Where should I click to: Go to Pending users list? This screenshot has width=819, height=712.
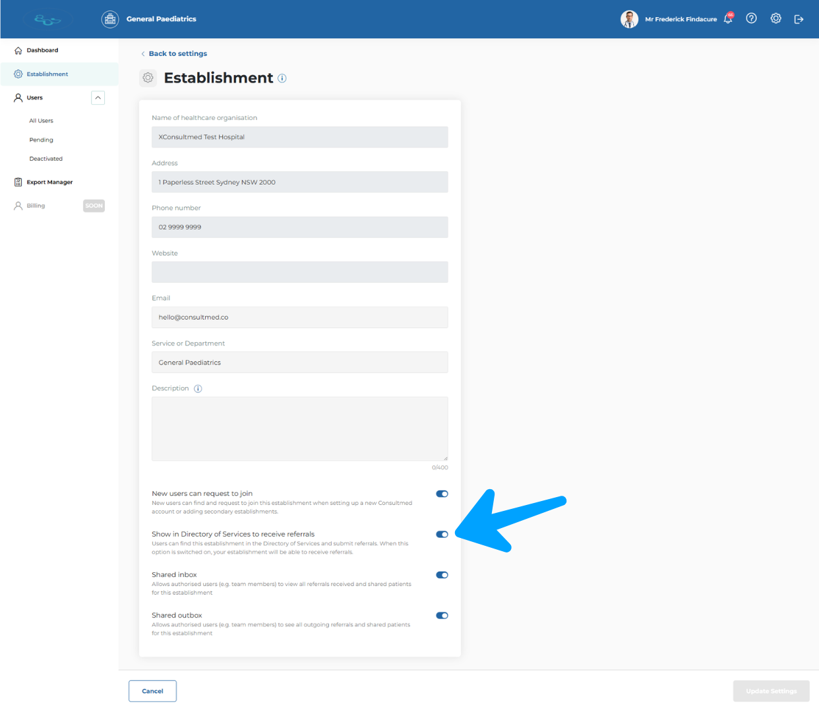pyautogui.click(x=41, y=140)
